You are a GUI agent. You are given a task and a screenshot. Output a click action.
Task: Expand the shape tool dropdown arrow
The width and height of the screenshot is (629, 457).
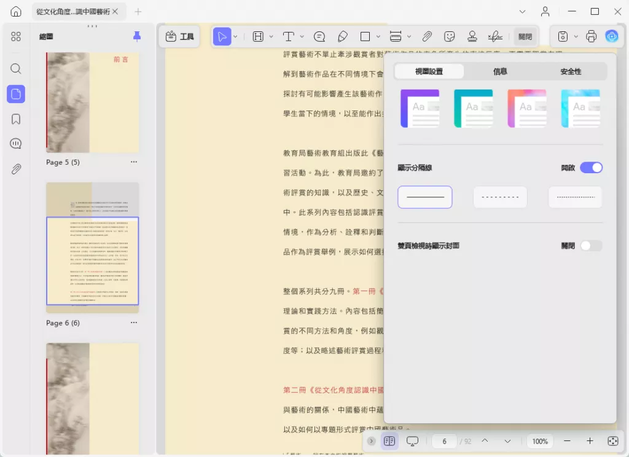click(x=378, y=37)
